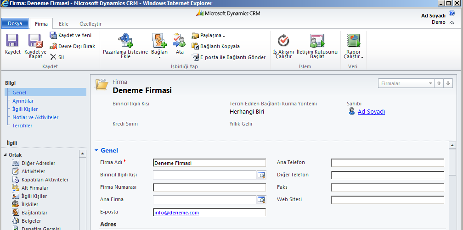Click the Ata assign icon
Screen dimensions: 463x230
coord(180,40)
